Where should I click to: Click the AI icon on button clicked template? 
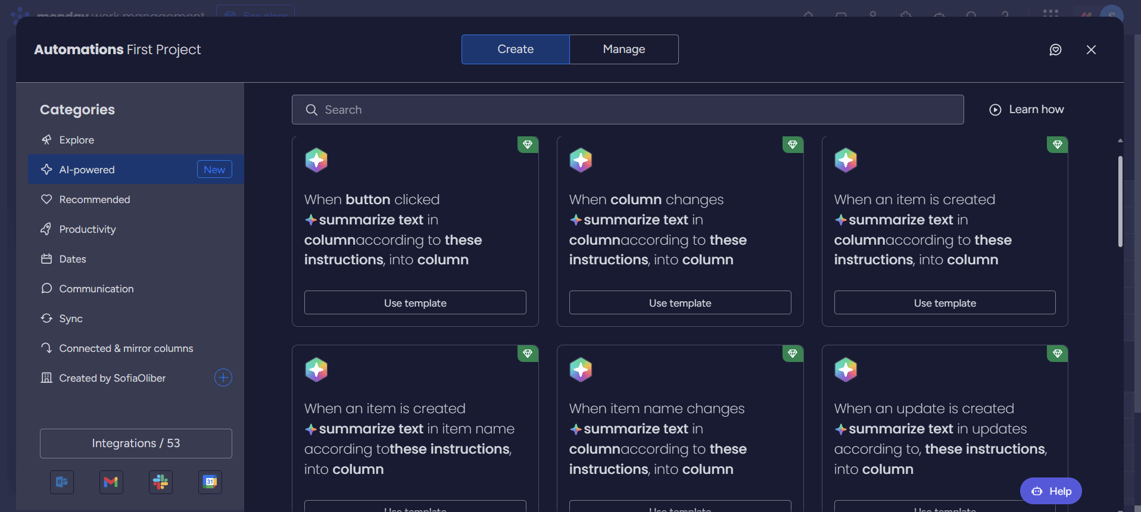click(x=316, y=160)
